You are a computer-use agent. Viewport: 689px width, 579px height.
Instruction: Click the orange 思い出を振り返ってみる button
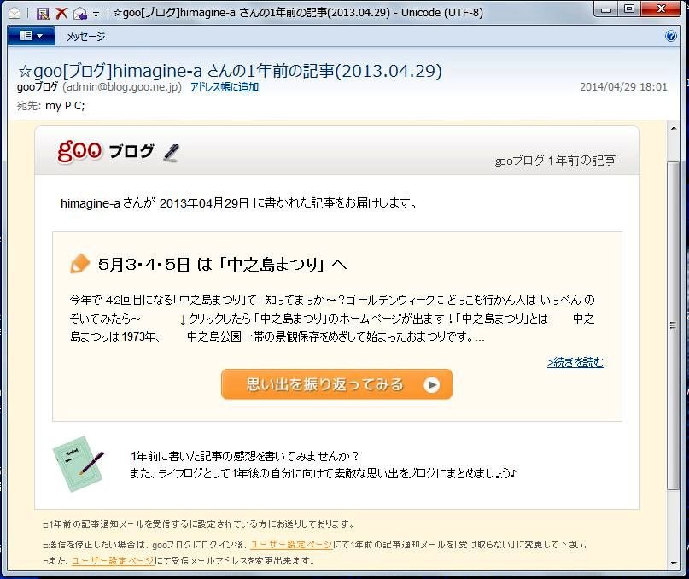336,384
